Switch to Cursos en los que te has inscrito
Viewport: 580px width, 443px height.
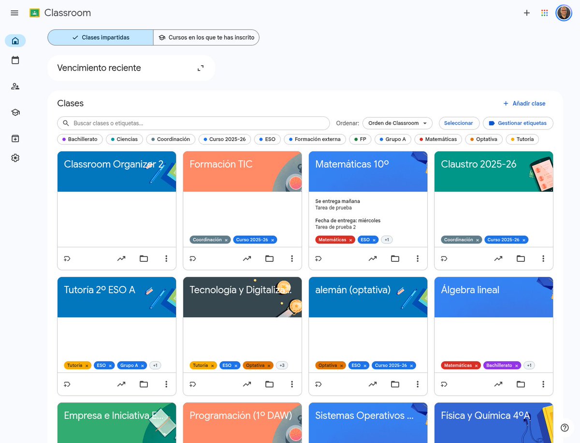pos(206,37)
